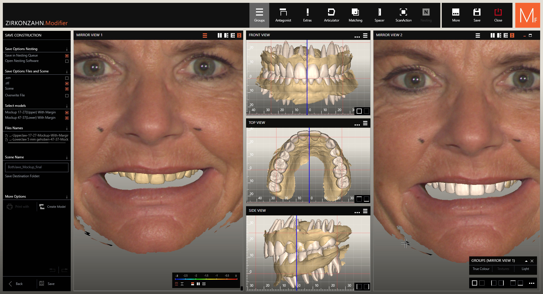Screen dimensions: 543x294
Task: Open Top View three-dots options
Action: pos(357,124)
